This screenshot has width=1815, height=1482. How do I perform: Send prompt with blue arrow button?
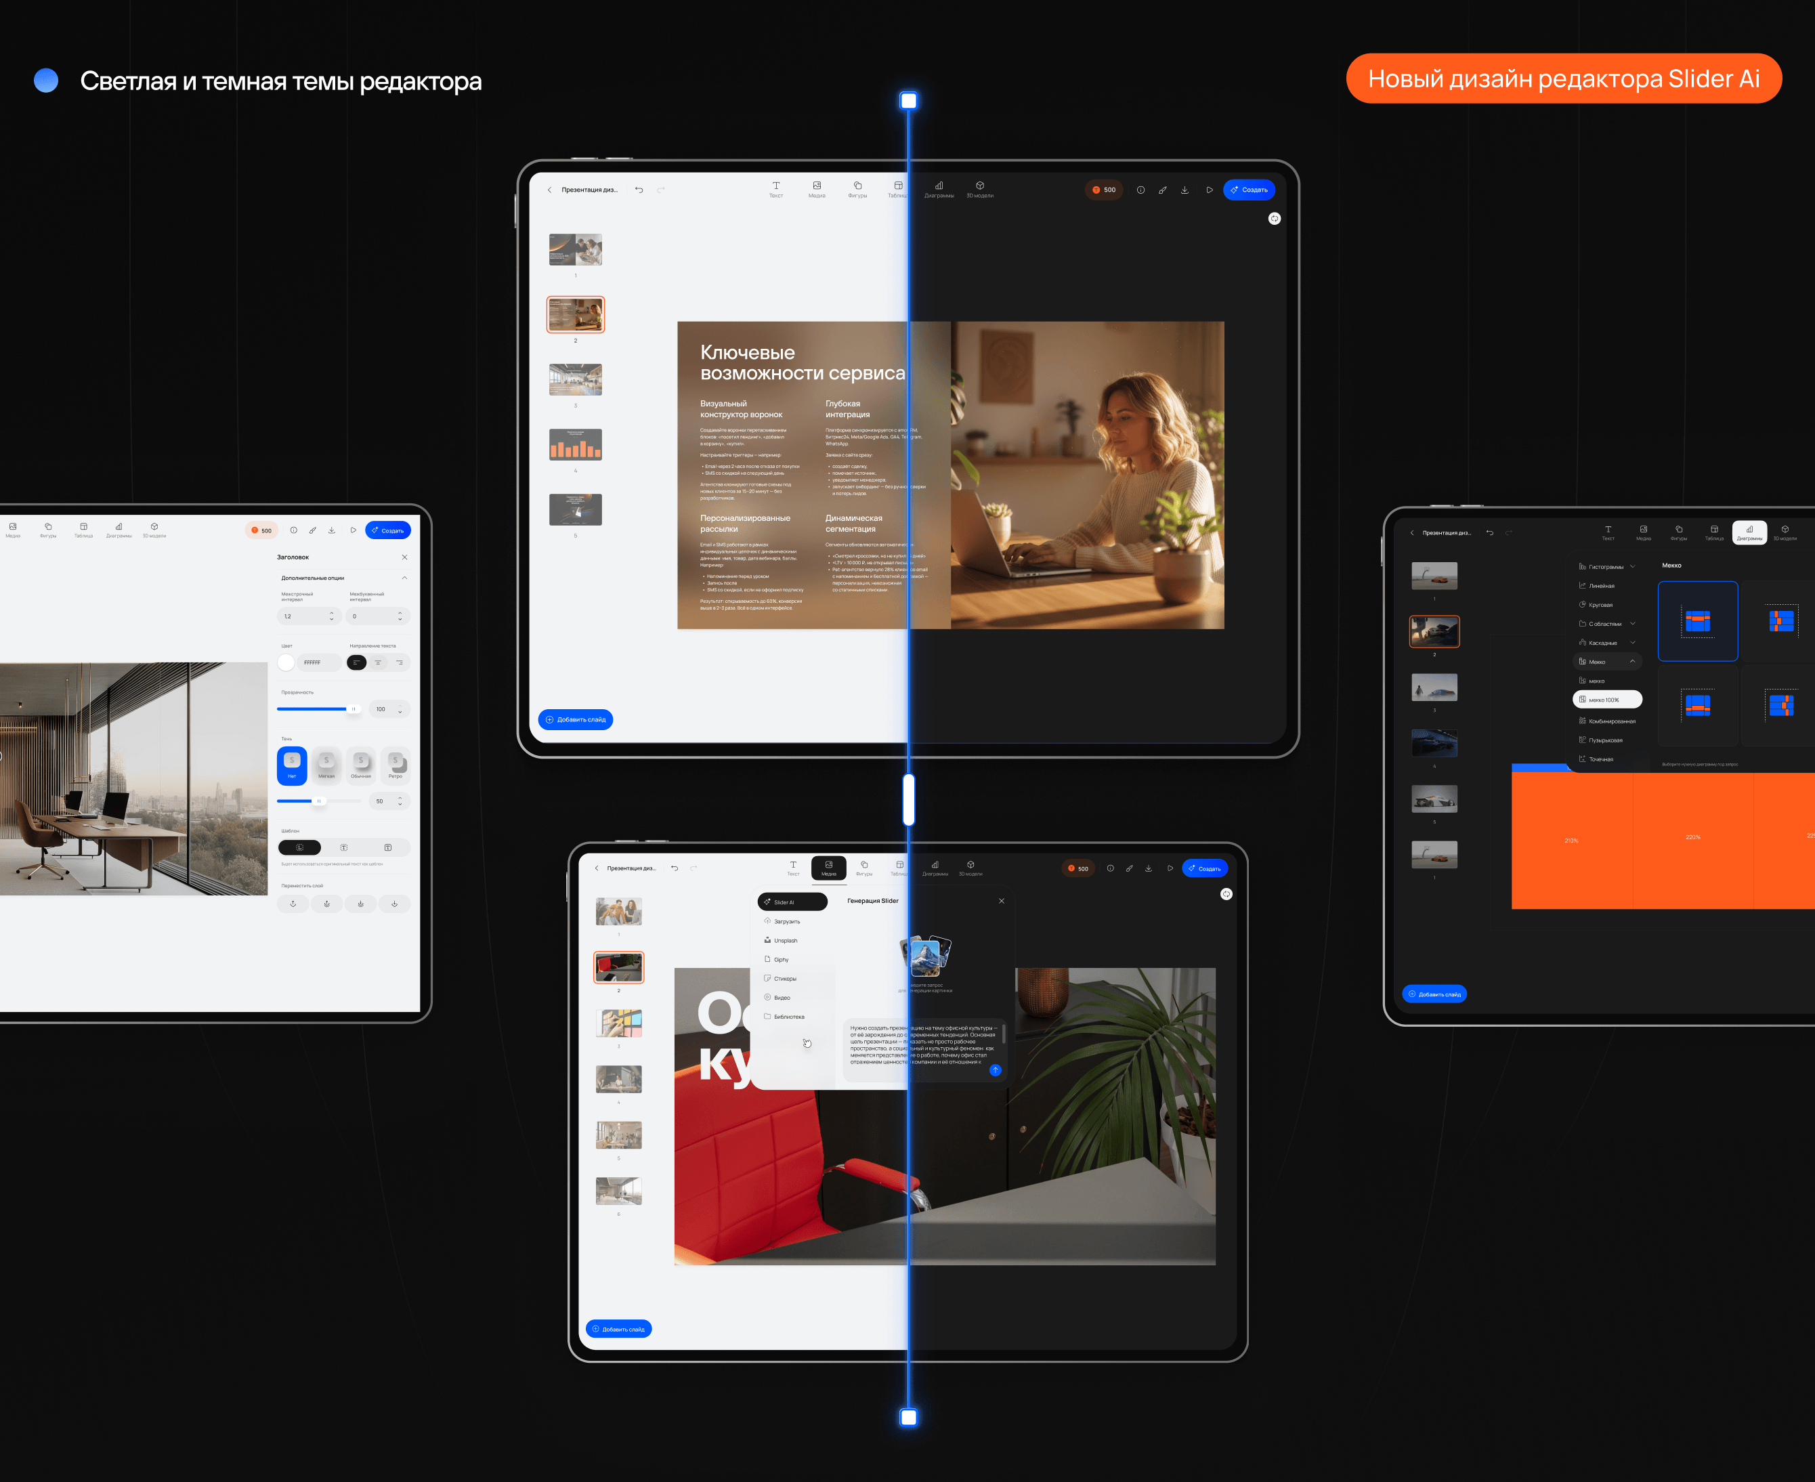[995, 1070]
